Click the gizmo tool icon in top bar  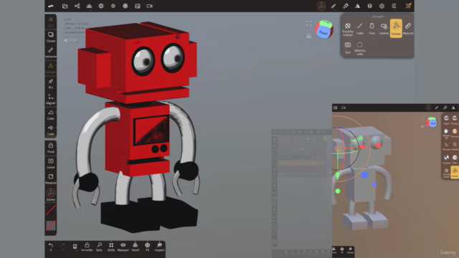(321, 6)
